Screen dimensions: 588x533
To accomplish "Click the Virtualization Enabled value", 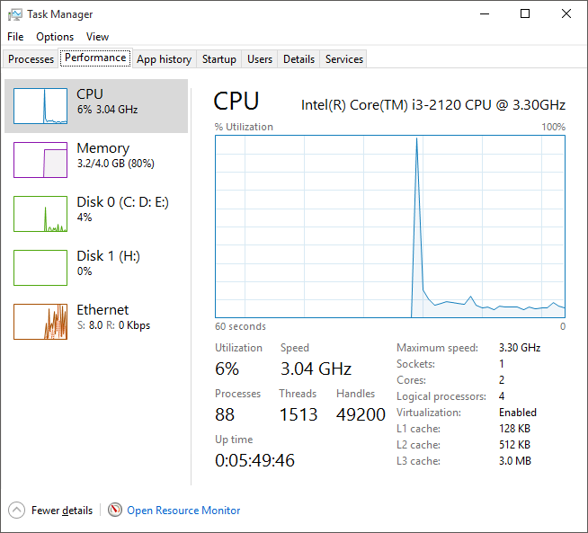I will coord(518,413).
